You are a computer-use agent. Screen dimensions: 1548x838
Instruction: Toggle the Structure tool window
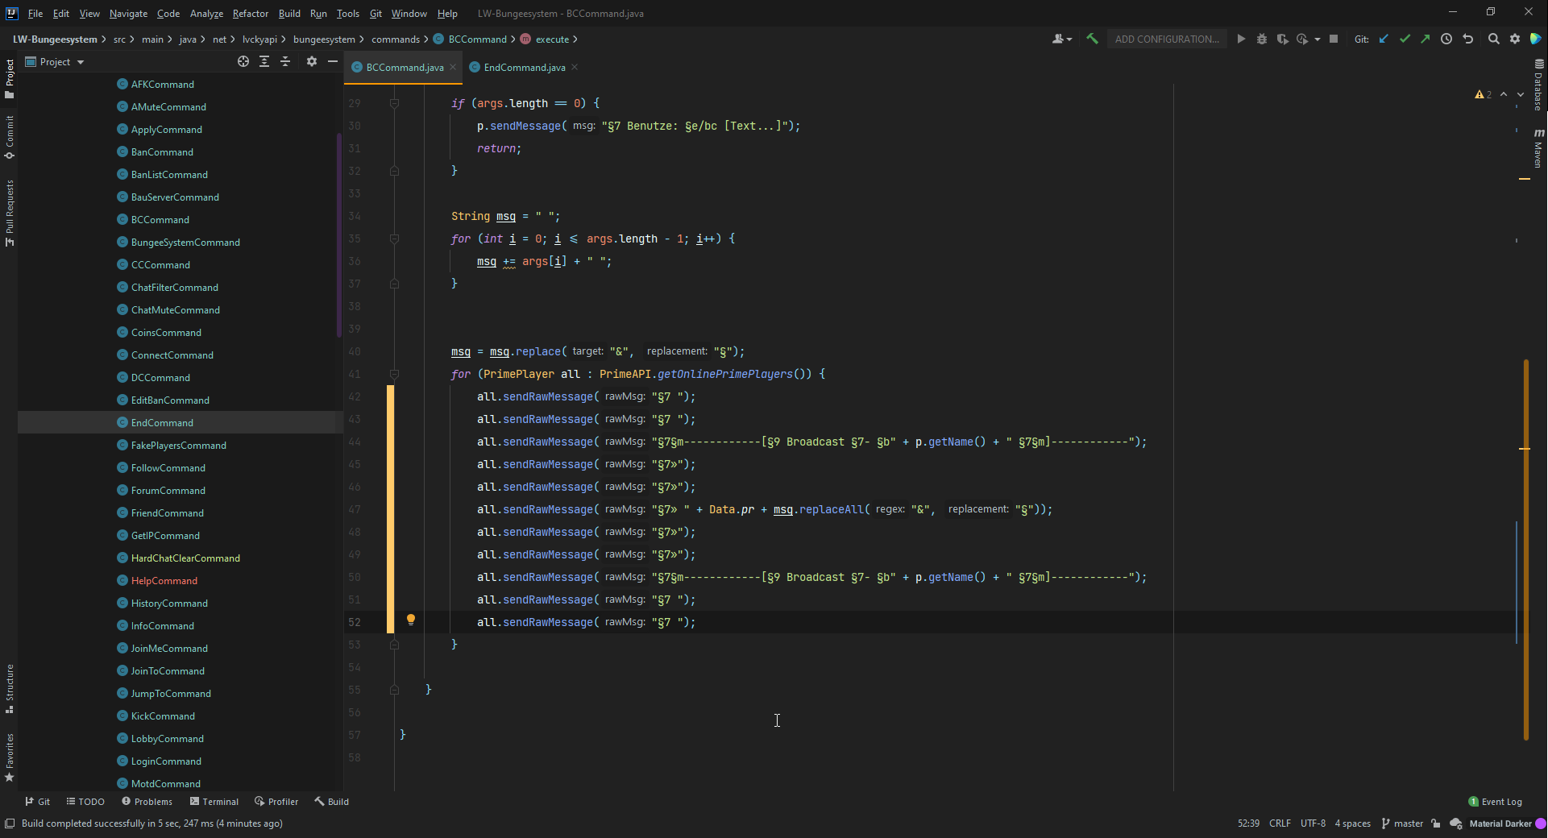tap(10, 688)
